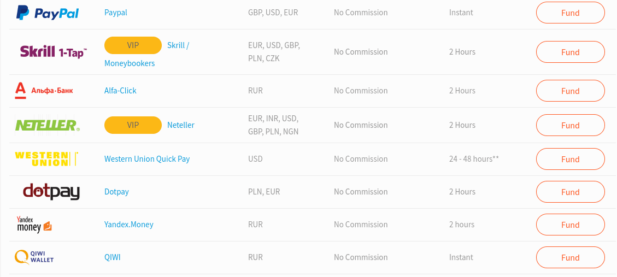
Task: Open the Alfa-Click link
Action: 120,91
